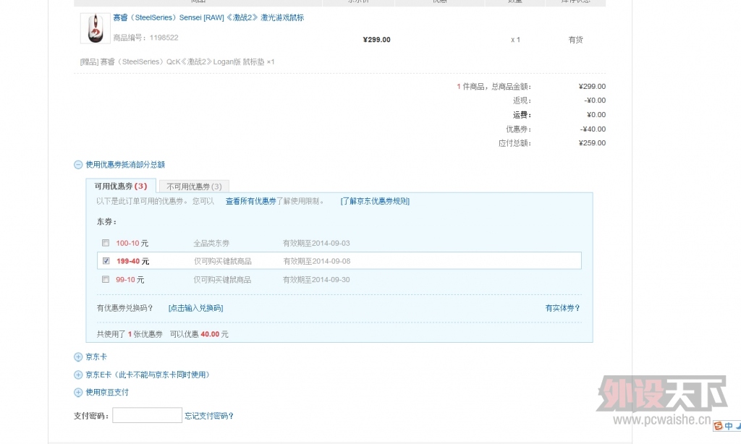The width and height of the screenshot is (741, 444).
Task: Select the product number text 1198522
Action: (164, 38)
